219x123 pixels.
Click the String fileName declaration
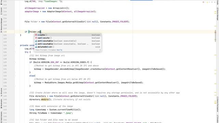51,113
